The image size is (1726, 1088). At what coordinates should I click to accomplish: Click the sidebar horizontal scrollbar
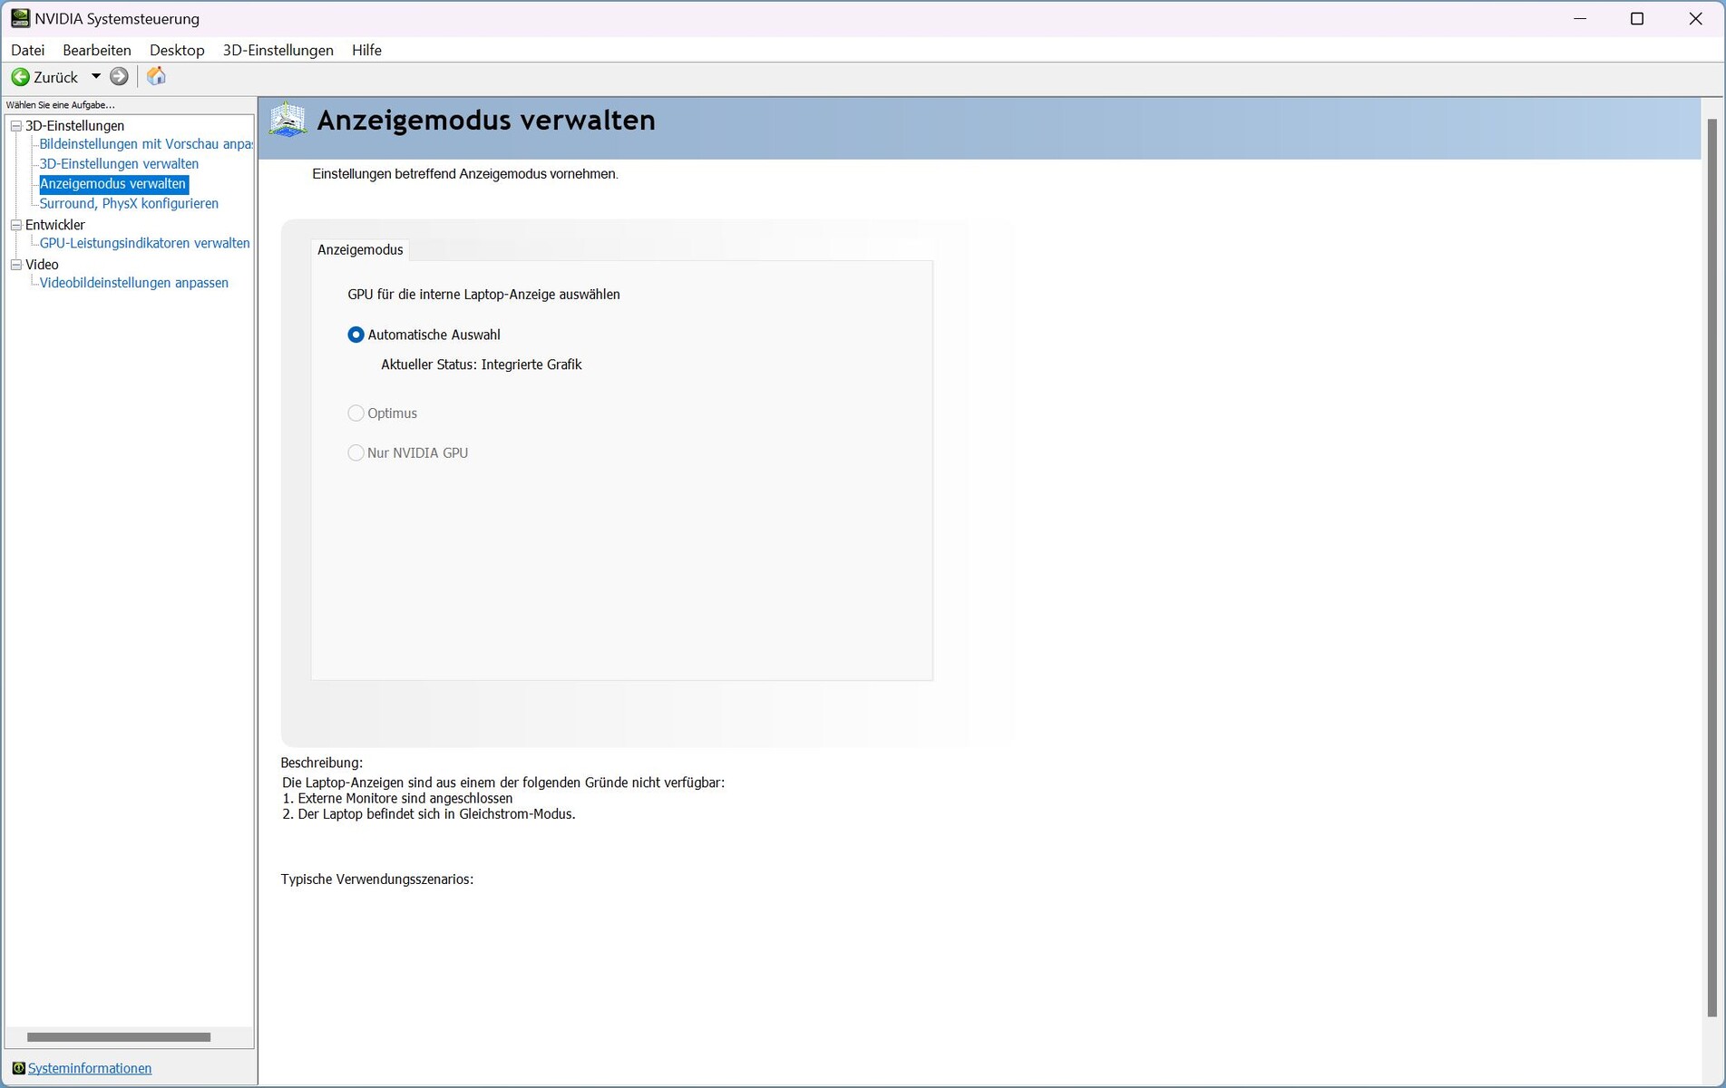pos(119,1037)
